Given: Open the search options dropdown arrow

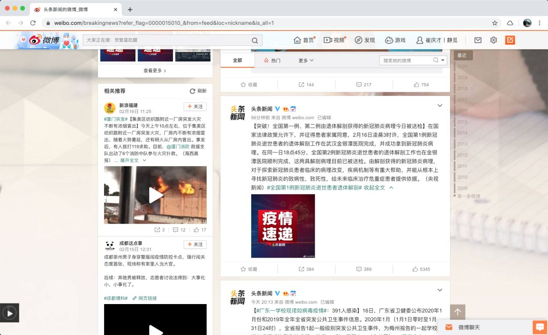Looking at the screenshot, I should [443, 60].
